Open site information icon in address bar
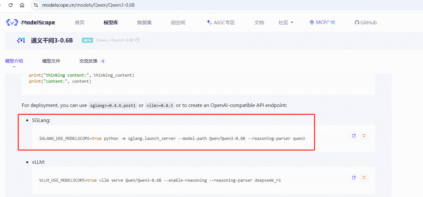Viewport: 423px width, 197px height. 36,5
